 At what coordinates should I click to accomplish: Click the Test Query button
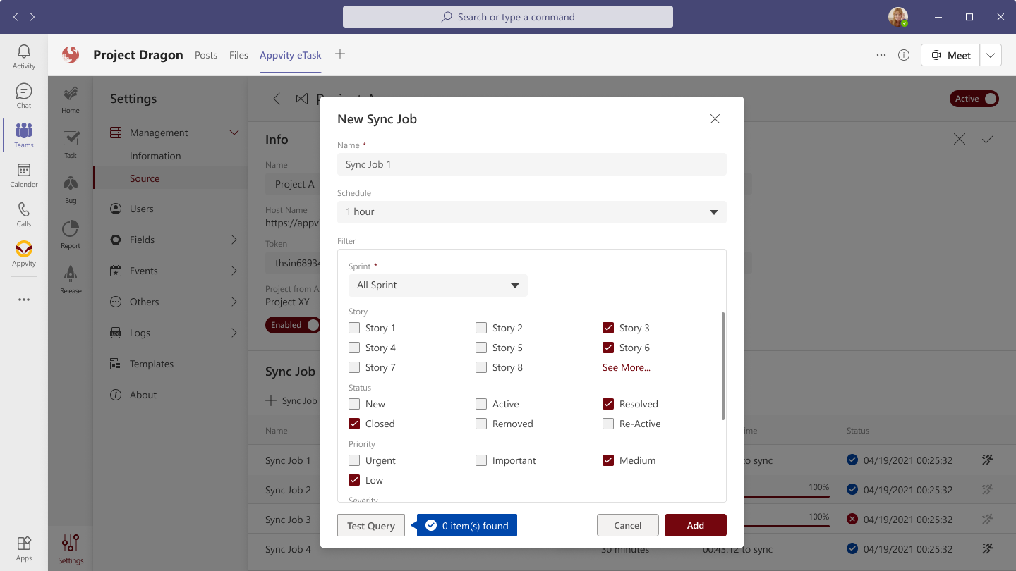pos(371,526)
